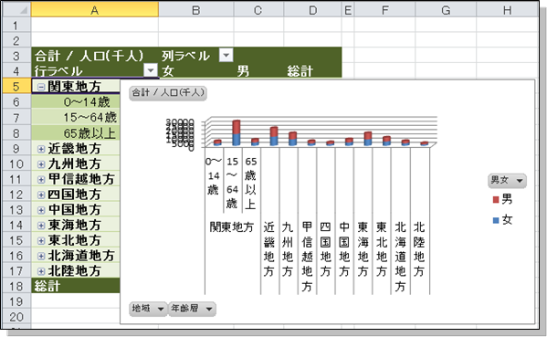
Task: Click the 北海道地方 chart axis label
Action: [x=401, y=257]
